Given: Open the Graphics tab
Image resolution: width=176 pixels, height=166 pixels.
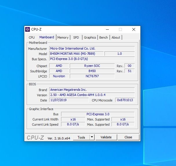Looking at the screenshot, I should [90, 37].
